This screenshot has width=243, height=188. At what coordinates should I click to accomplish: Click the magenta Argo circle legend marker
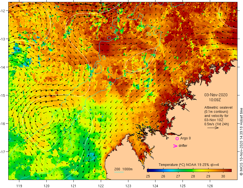(177, 139)
